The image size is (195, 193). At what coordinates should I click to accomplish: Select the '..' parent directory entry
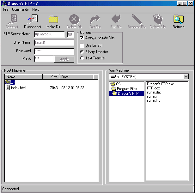pos(13,82)
